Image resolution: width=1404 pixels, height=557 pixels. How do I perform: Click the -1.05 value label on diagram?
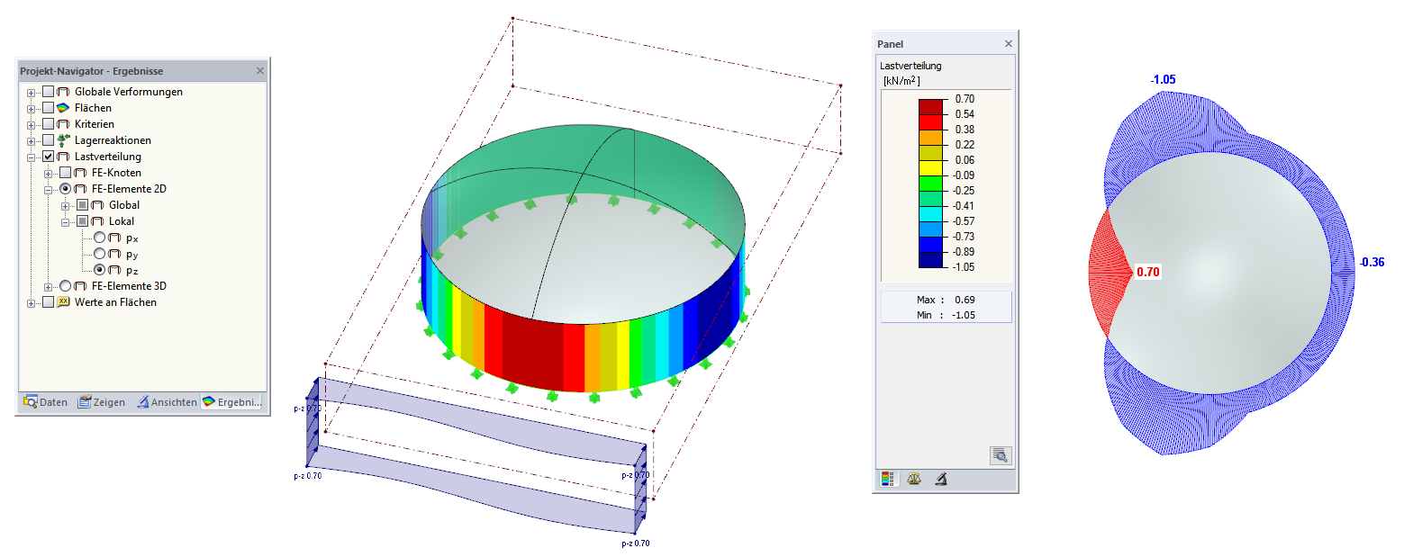pos(1163,80)
